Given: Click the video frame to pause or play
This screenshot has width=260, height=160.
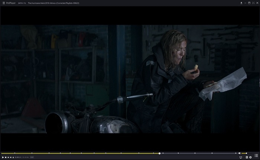Looking at the screenshot, I should pos(130,79).
